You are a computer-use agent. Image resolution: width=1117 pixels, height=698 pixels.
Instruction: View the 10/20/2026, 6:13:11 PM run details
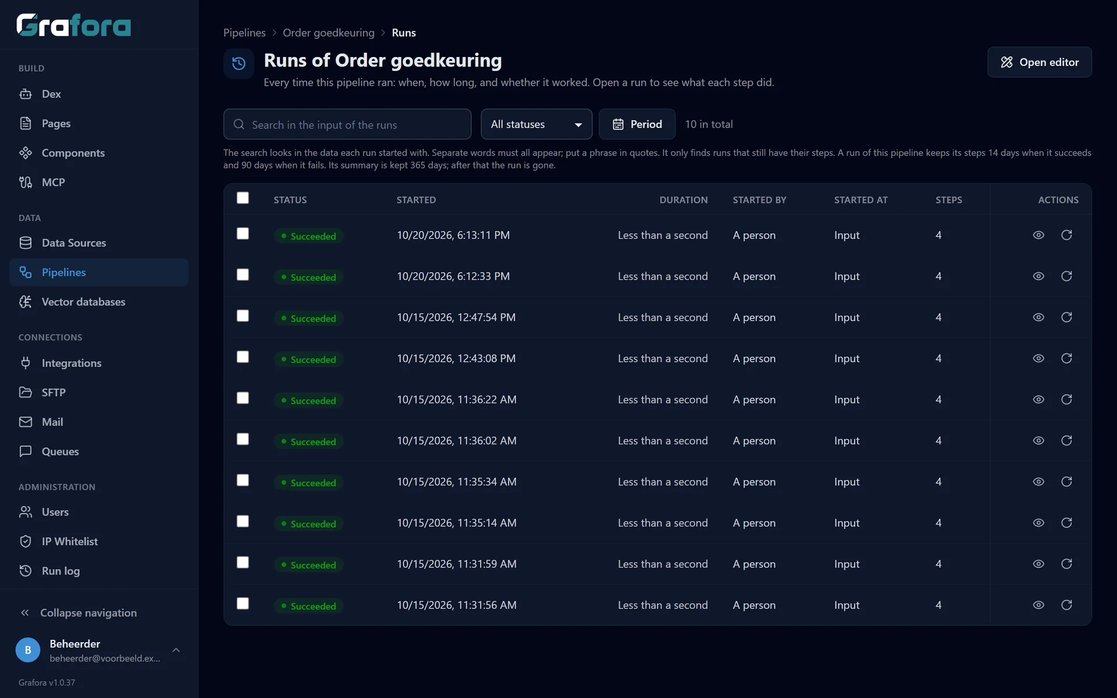pyautogui.click(x=1038, y=235)
